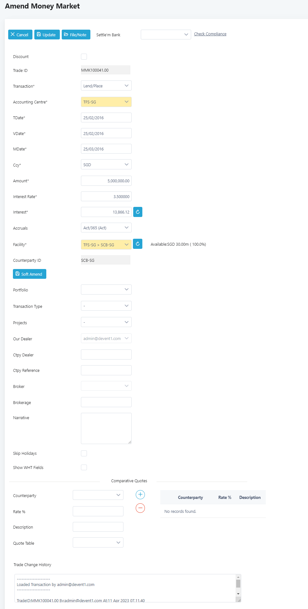The height and width of the screenshot is (609, 308).
Task: Open the Check Compliance link
Action: 210,34
